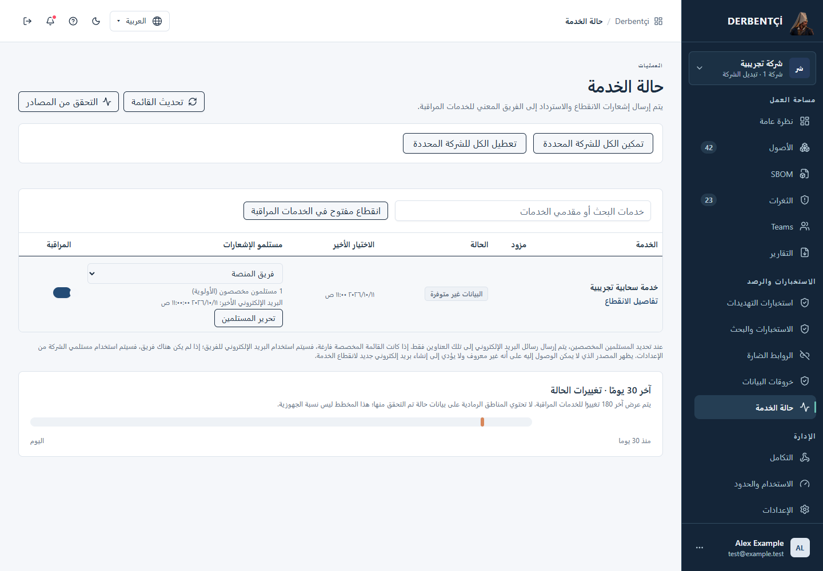Open the help question mark icon
823x571 pixels.
[x=73, y=21]
